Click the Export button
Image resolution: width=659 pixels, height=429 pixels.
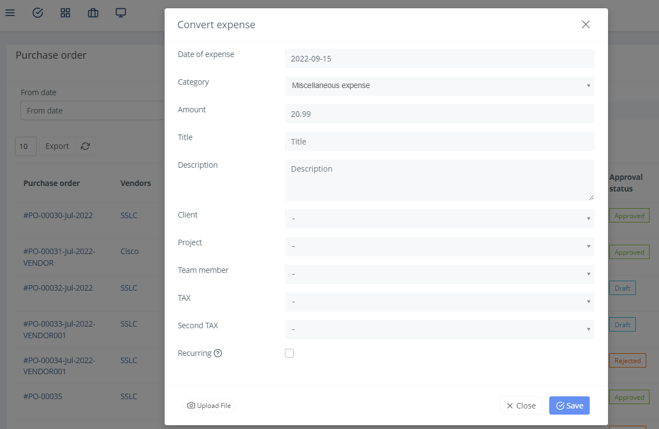click(x=57, y=146)
